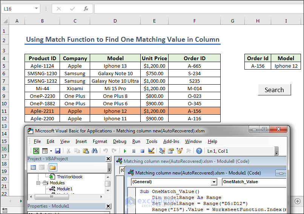The image size is (304, 214).
Task: Select the orange highlighted Iphone 12 cell
Action: (x=115, y=111)
